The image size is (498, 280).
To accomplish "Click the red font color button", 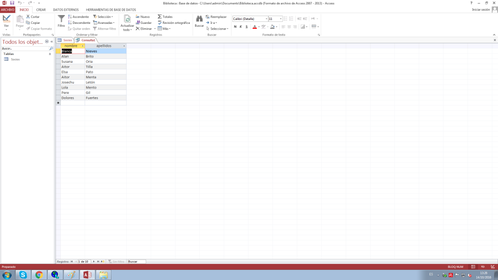I will coord(254,27).
